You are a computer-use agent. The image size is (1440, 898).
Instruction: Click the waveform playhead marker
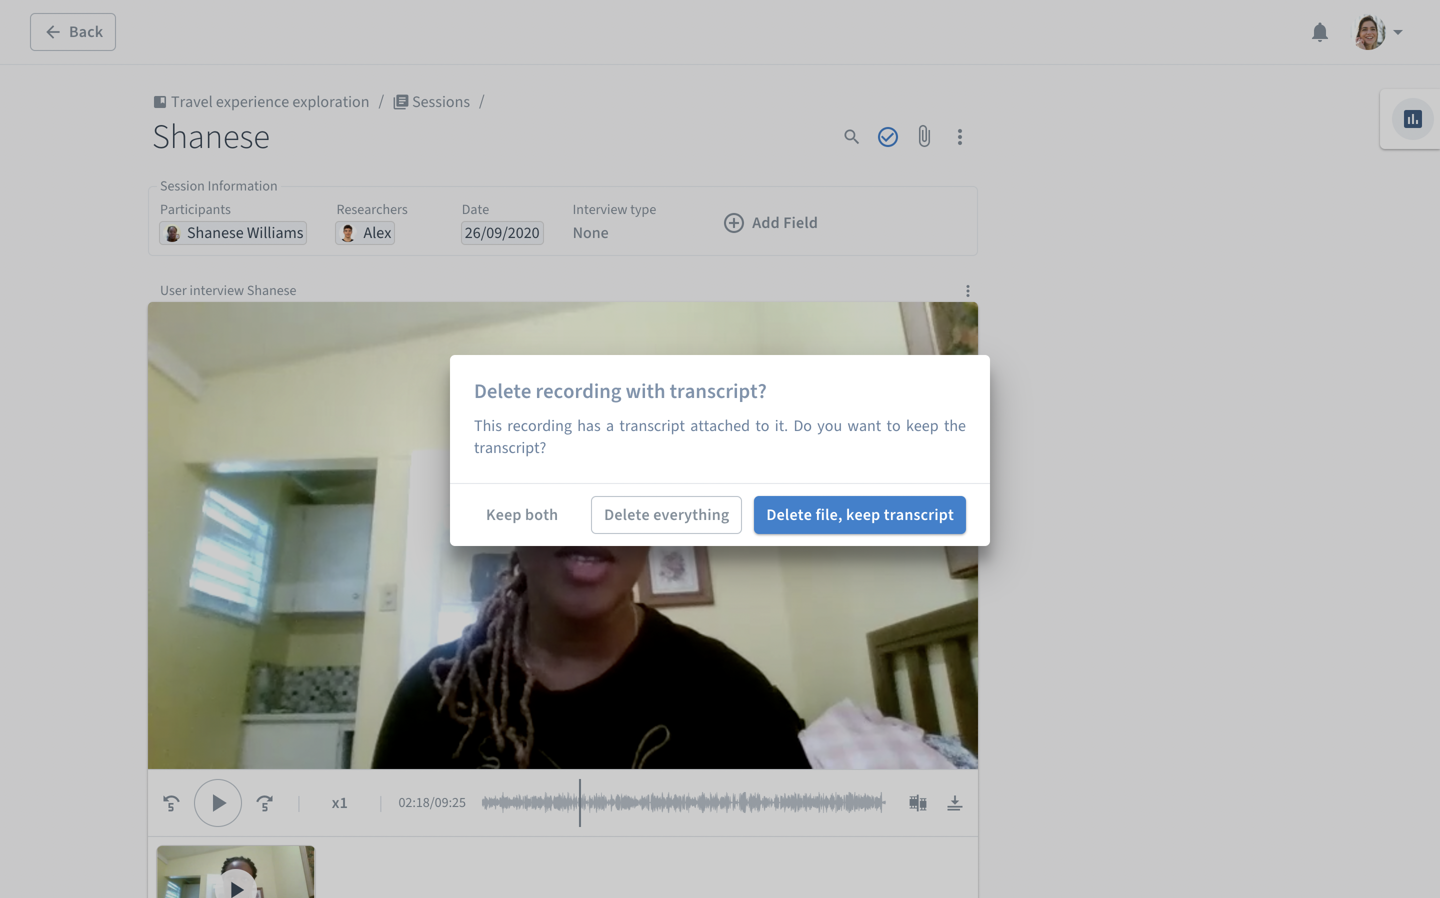click(x=579, y=803)
